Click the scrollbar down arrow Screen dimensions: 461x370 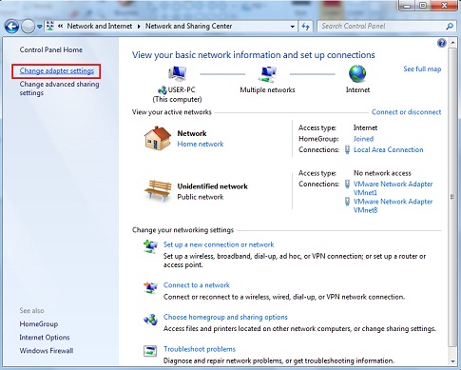click(x=452, y=361)
